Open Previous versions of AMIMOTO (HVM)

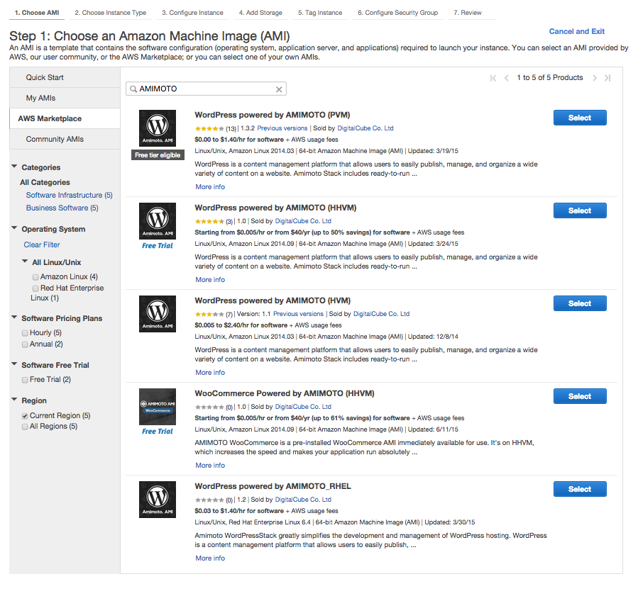[x=298, y=314]
